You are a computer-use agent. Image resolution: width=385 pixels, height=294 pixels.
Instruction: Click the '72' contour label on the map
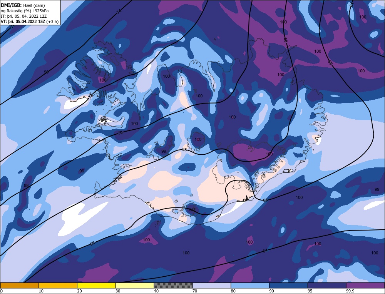[x=91, y=96]
